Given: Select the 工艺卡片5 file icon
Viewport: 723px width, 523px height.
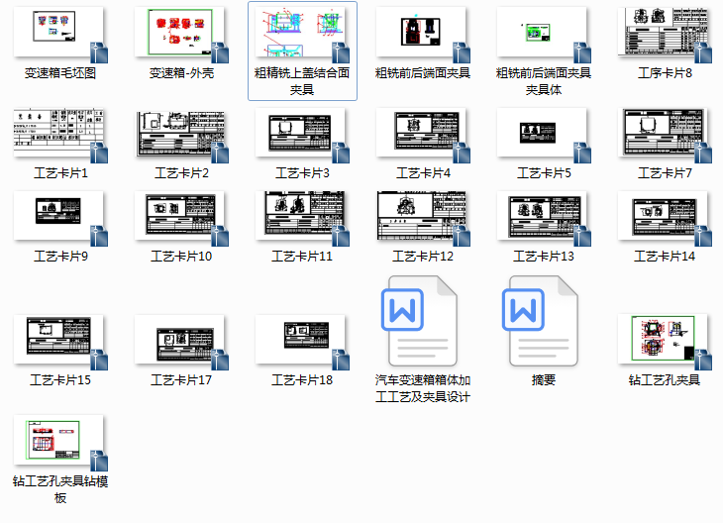Looking at the screenshot, I should 543,134.
